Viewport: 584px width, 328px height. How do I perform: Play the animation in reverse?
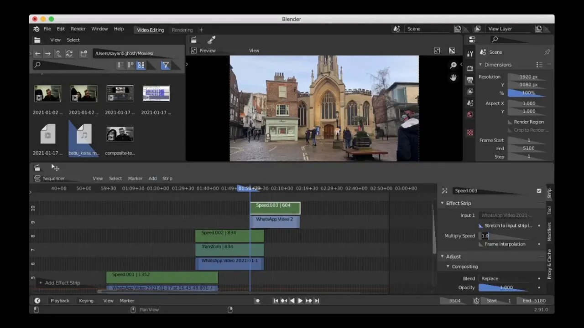[x=292, y=301]
